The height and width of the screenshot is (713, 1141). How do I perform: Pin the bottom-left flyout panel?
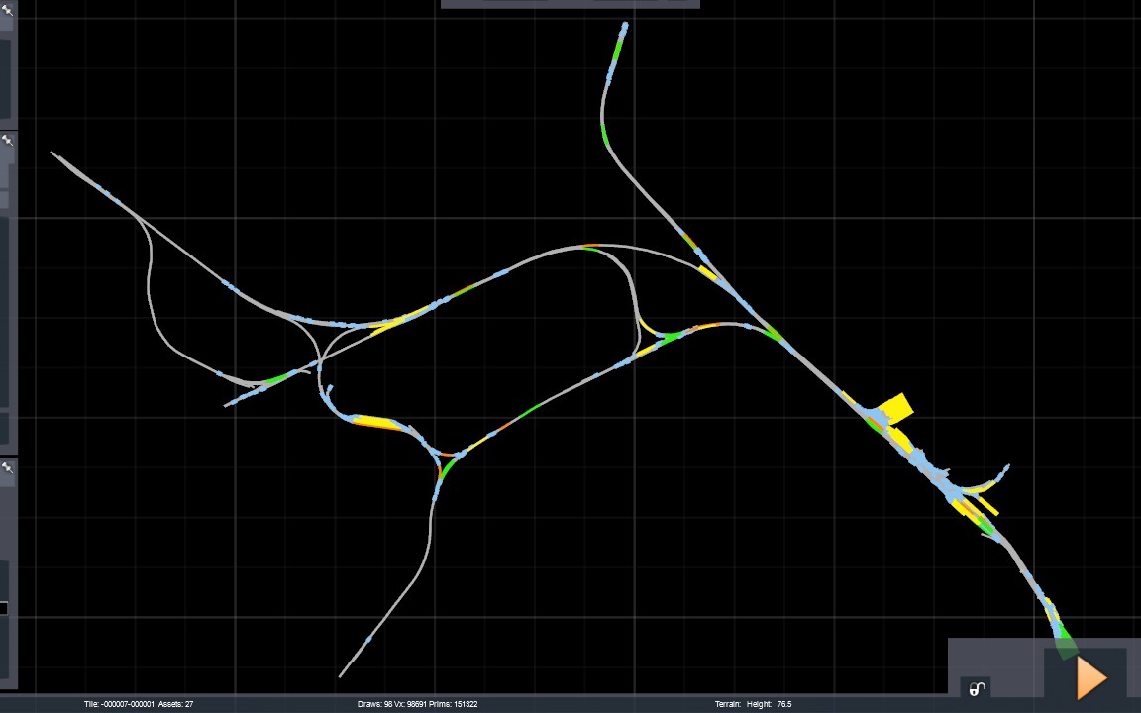(7, 467)
